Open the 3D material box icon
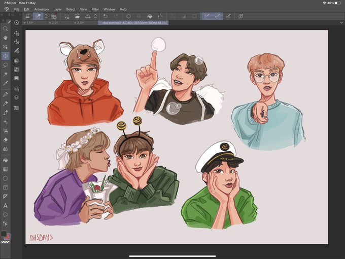Image resolution: width=345 pixels, height=259 pixels. 17,98
